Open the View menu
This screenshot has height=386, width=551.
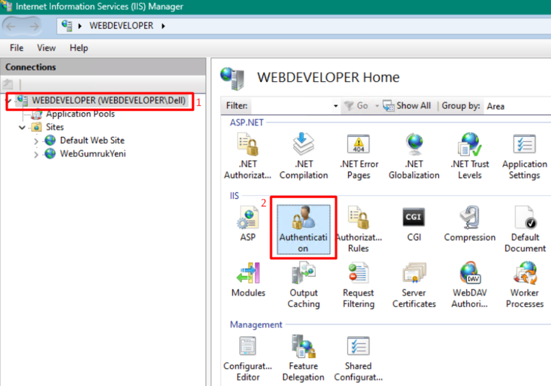[46, 48]
